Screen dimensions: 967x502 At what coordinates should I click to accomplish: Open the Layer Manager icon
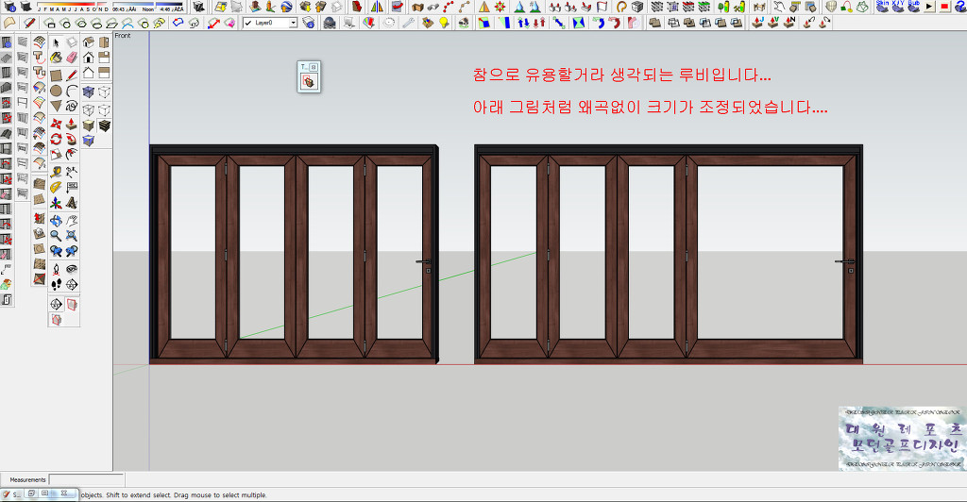(x=309, y=23)
